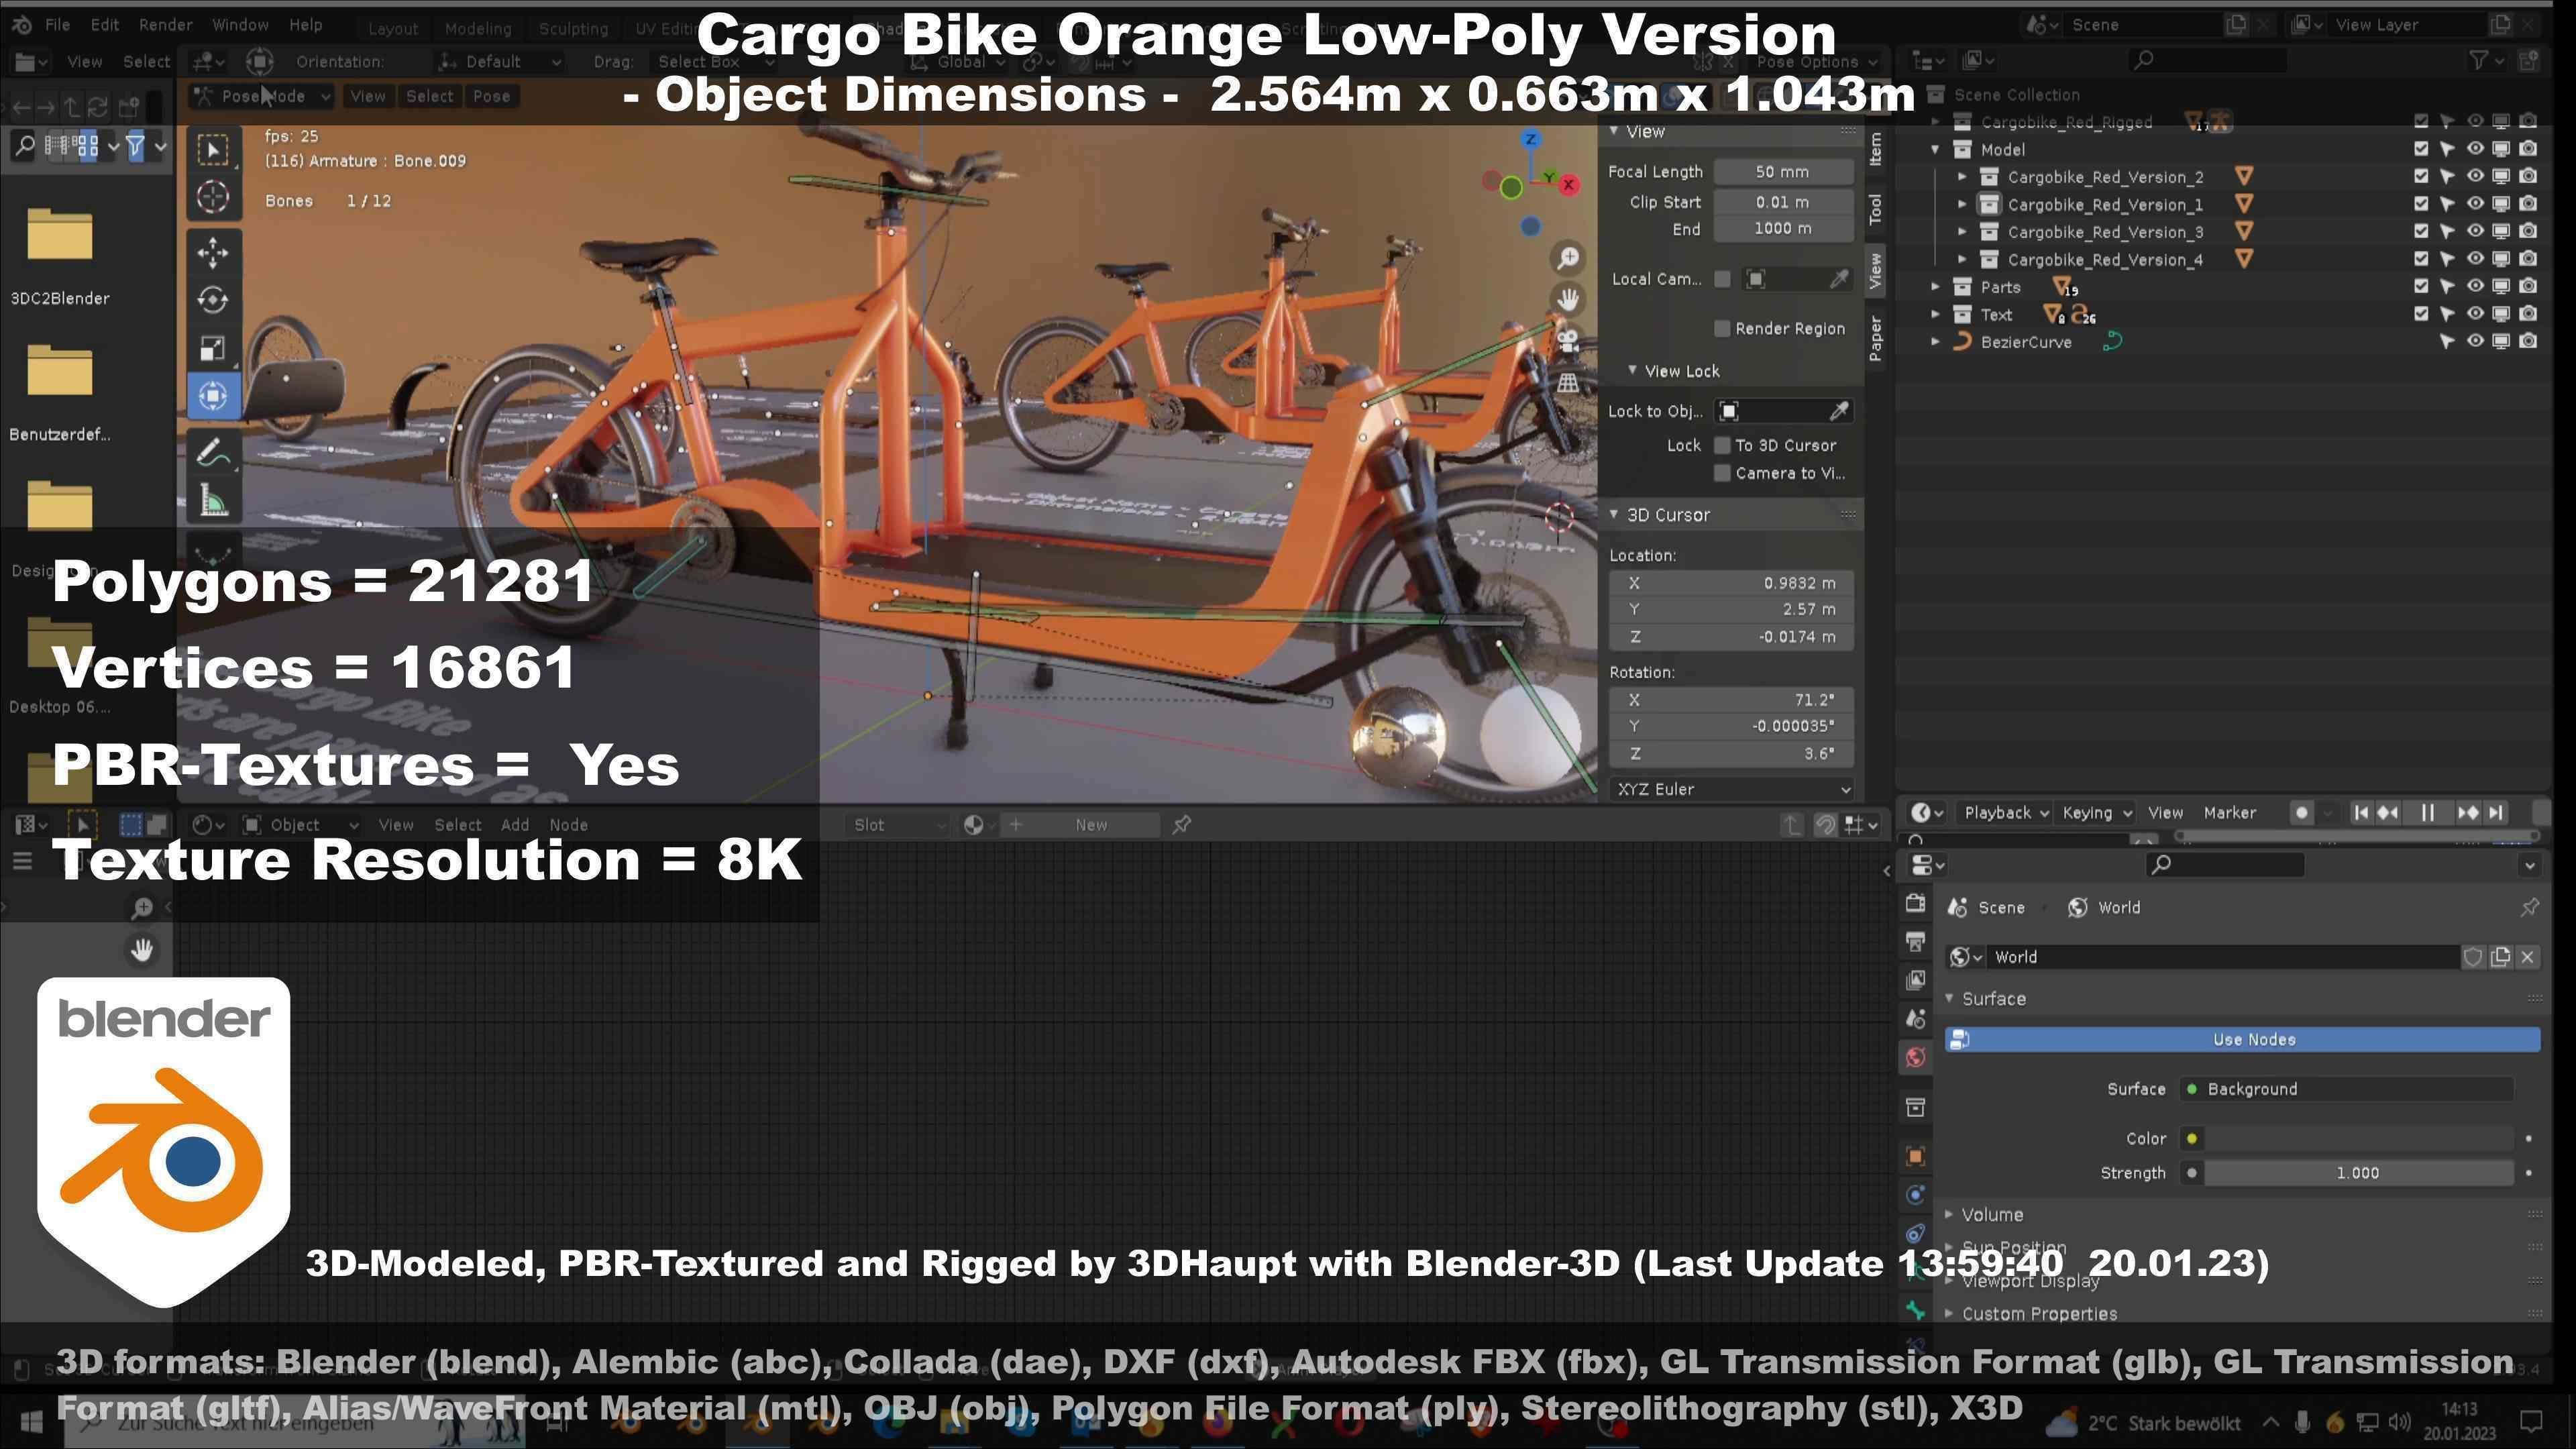The width and height of the screenshot is (2576, 1449).
Task: Pick the Measure tool
Action: point(212,501)
